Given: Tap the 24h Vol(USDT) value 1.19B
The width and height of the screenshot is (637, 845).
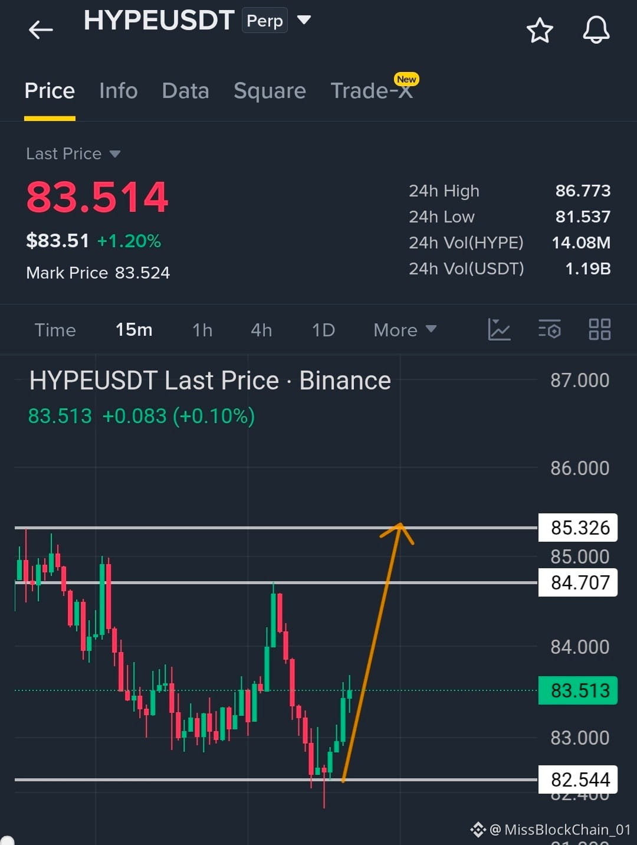Looking at the screenshot, I should (588, 268).
